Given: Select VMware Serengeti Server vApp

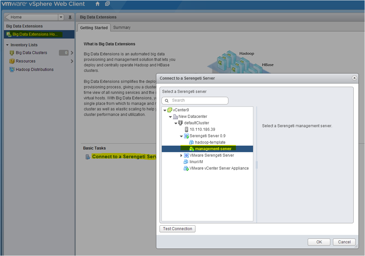Looking at the screenshot, I should point(212,155).
